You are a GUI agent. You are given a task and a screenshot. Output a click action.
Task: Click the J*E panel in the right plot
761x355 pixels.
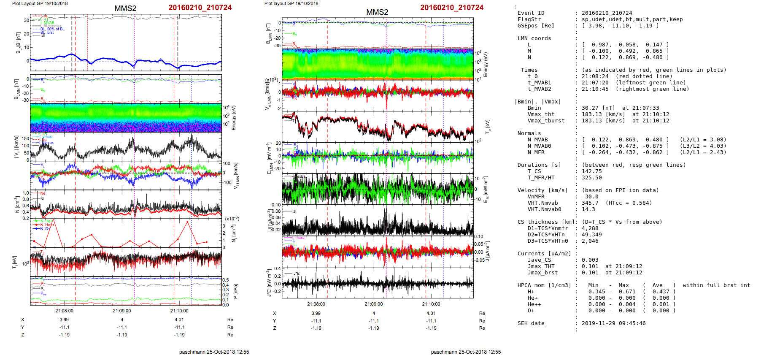pyautogui.click(x=378, y=283)
